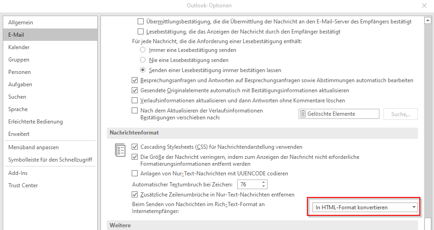The width and height of the screenshot is (434, 230).
Task: Check Verlaufsinformationen aktualisieren und Antworten löschen
Action: (134, 101)
